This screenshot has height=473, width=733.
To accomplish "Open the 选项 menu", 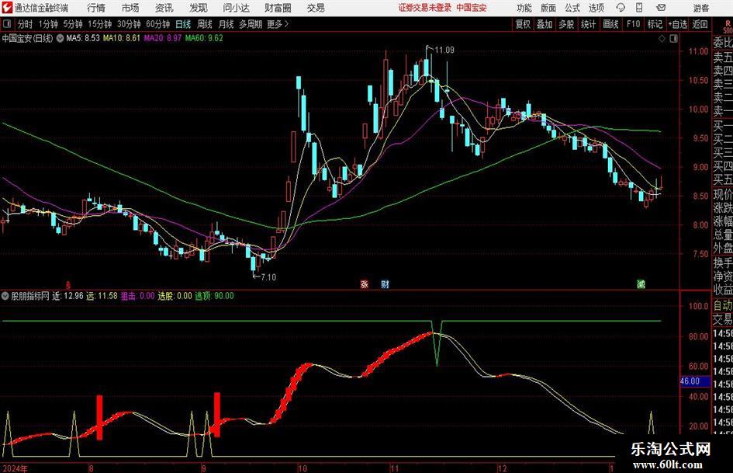I will click(596, 8).
